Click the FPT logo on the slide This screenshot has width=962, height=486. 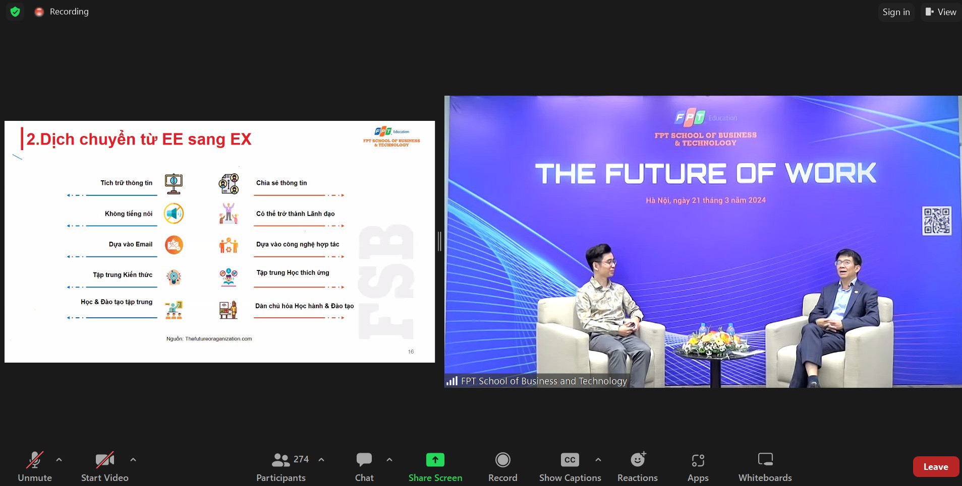(392, 137)
